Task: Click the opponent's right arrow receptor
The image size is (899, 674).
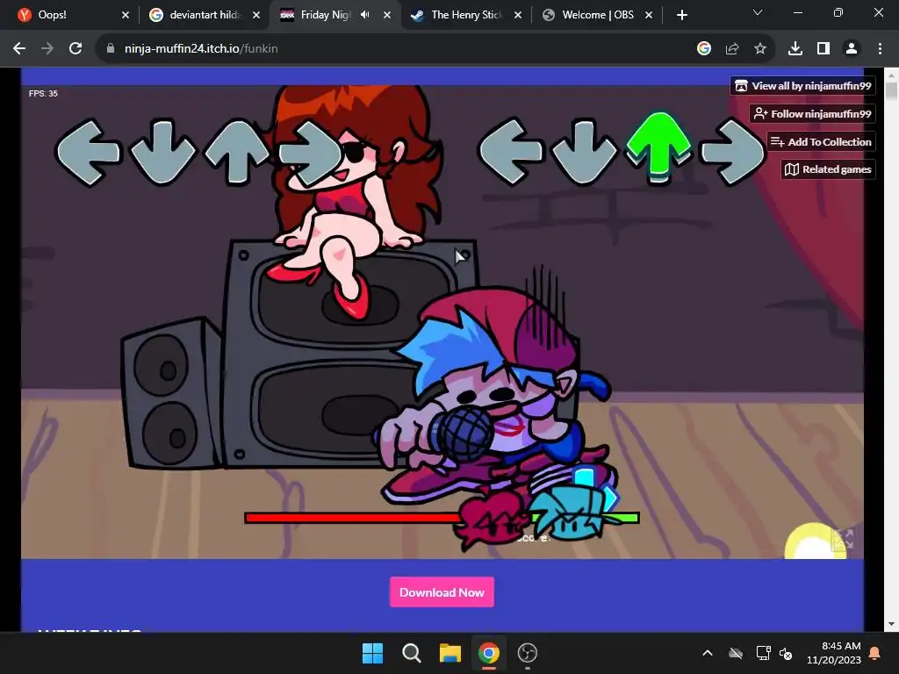Action: pos(310,153)
